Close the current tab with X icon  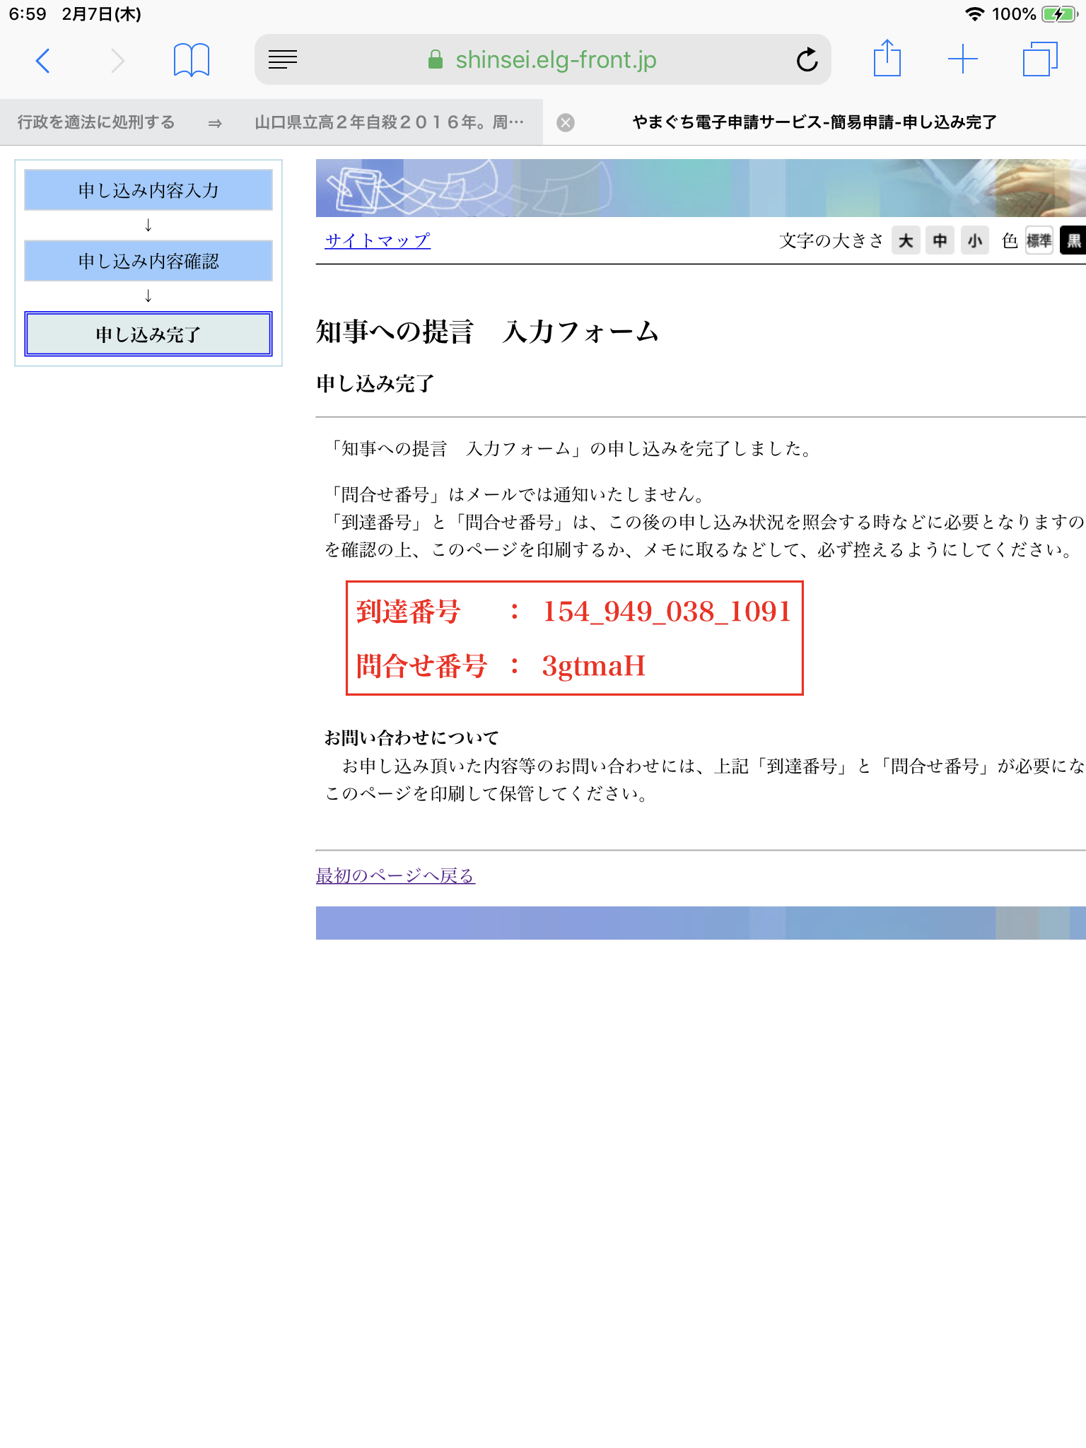pyautogui.click(x=566, y=123)
